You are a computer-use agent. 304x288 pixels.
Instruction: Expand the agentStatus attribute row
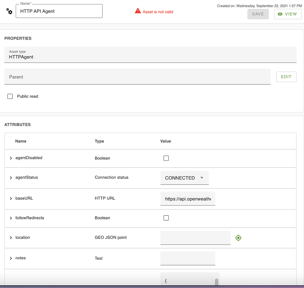pos(11,177)
